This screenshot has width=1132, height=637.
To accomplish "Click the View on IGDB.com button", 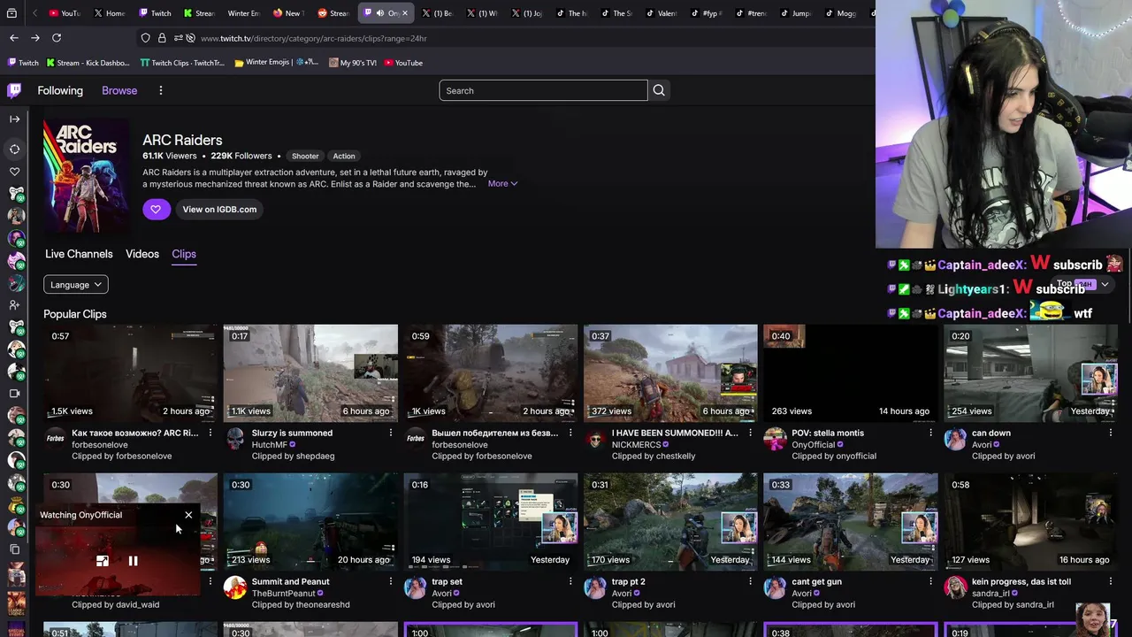I will pyautogui.click(x=219, y=210).
